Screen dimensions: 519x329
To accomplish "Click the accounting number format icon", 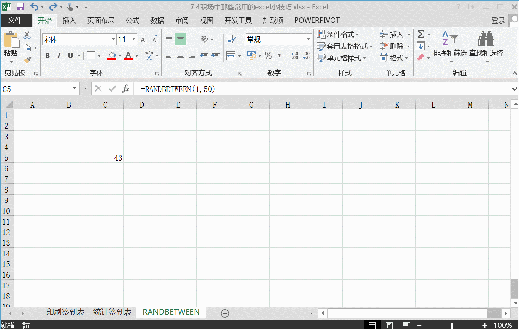I will click(251, 56).
